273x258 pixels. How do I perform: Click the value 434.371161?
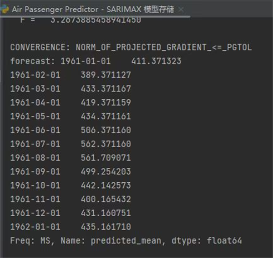(106, 116)
